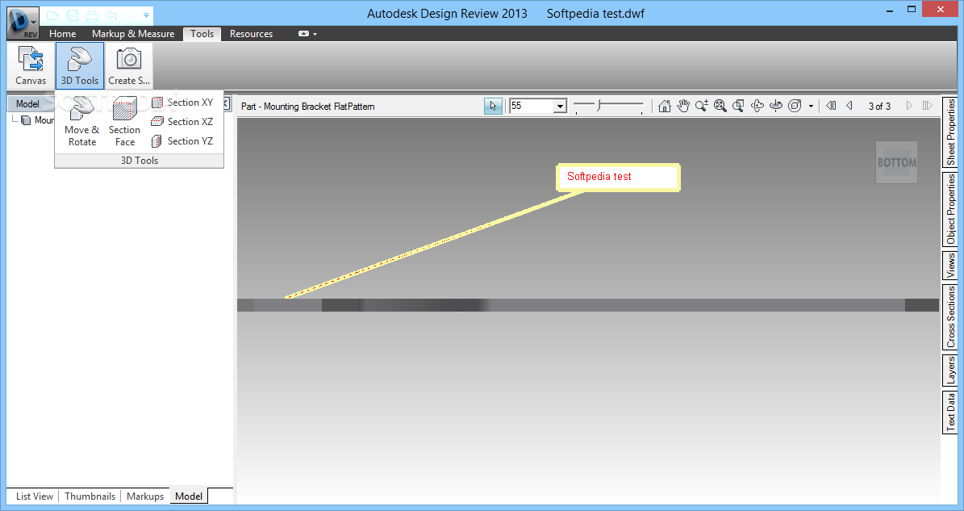Screen dimensions: 964x511
Task: Click the Steering Wheels icon
Action: 795,106
